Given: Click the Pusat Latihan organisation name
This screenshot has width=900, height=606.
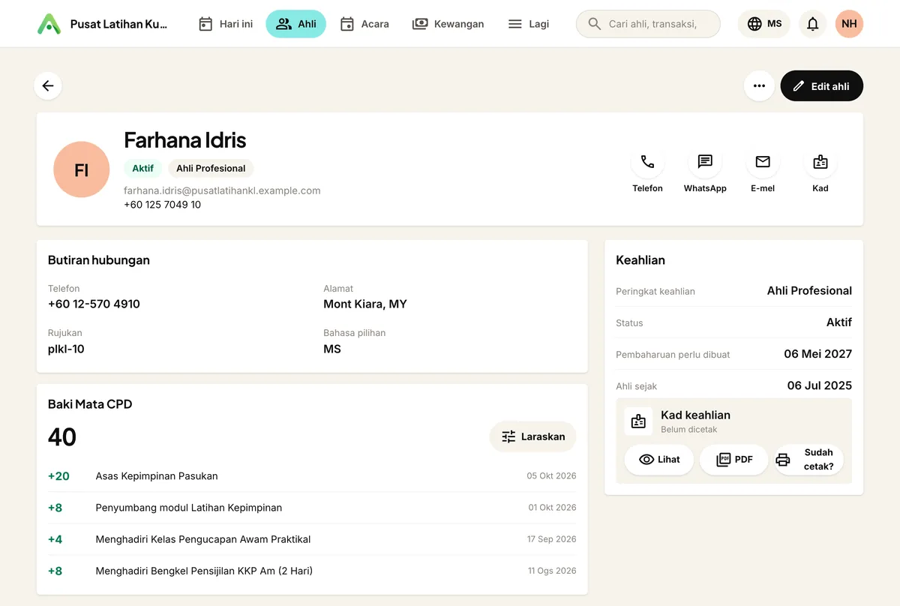Looking at the screenshot, I should point(118,24).
